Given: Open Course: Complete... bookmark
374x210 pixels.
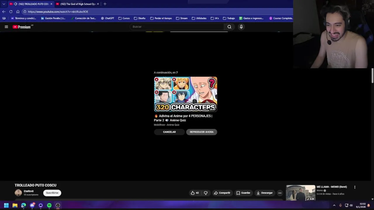Looking at the screenshot, I should click(281, 18).
